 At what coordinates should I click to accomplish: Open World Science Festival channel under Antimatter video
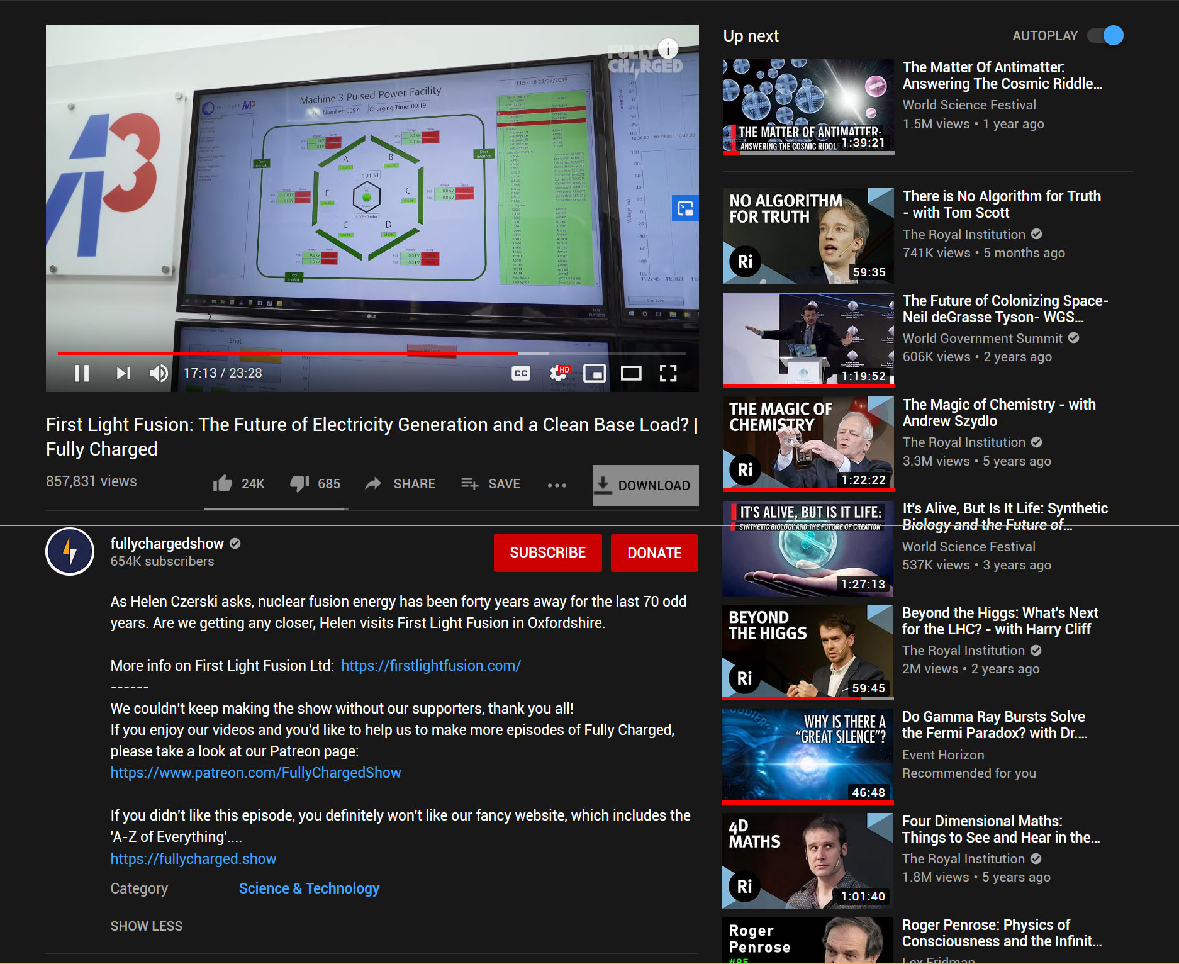(969, 105)
